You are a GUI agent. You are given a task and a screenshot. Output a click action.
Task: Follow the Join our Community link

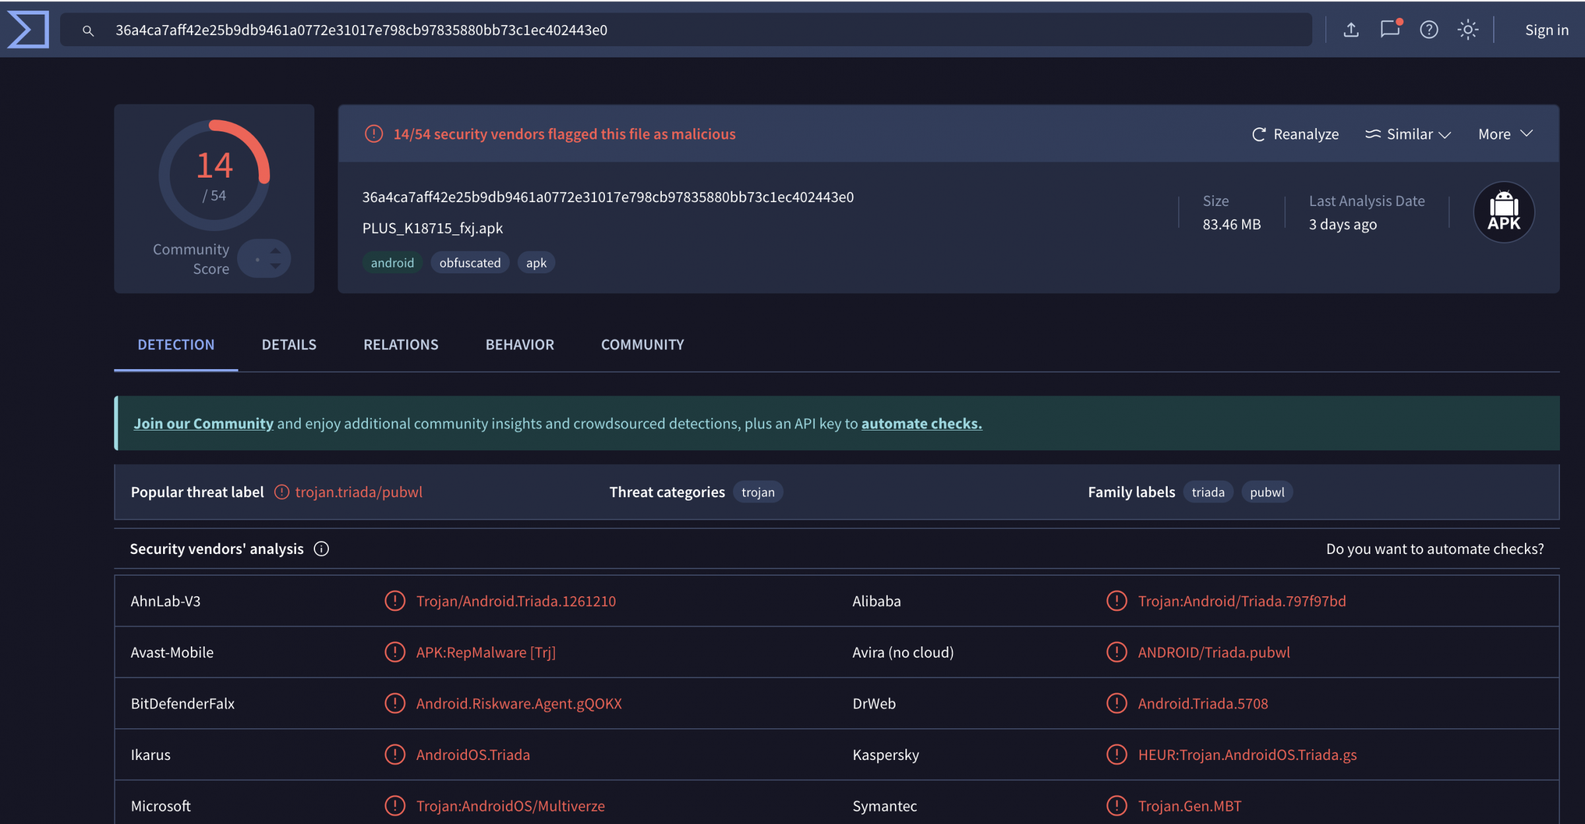[x=203, y=423]
